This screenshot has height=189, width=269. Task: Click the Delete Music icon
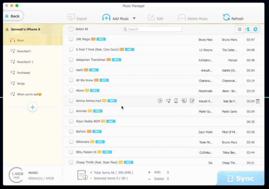tap(182, 17)
